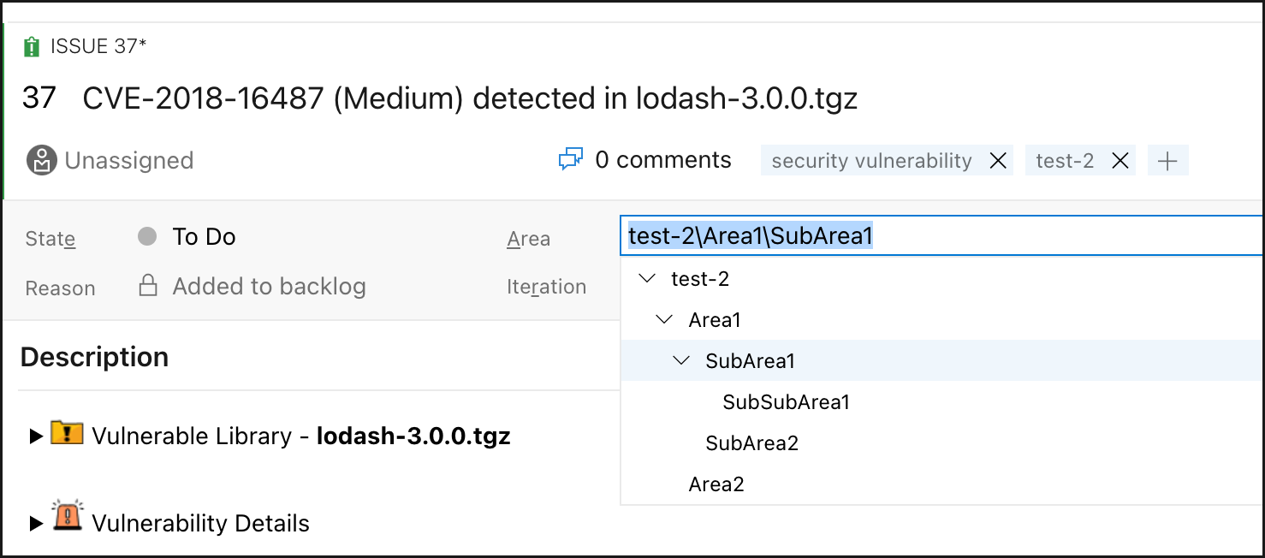
Task: Collapse the Area1 node chevron
Action: pos(664,320)
